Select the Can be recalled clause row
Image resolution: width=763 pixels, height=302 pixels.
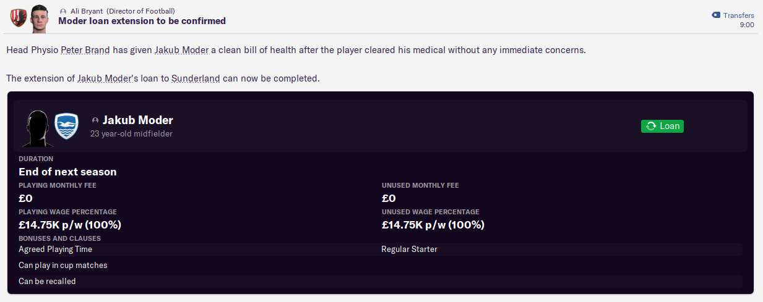377,282
